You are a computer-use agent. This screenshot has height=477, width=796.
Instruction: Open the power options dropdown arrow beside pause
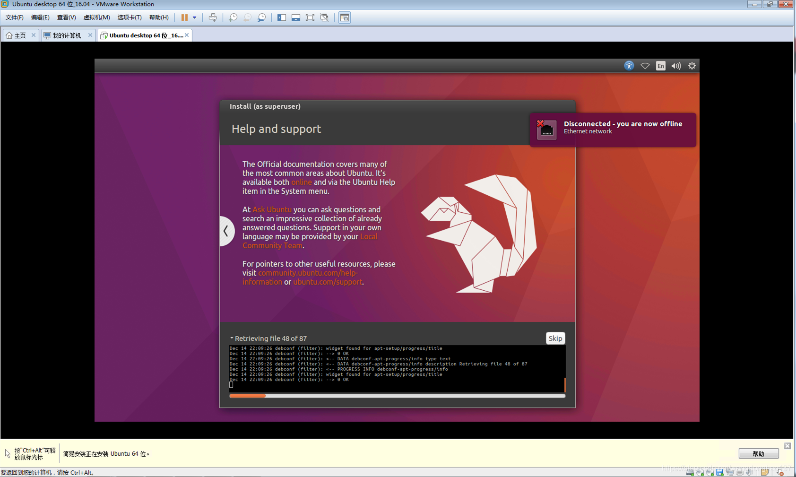point(194,17)
